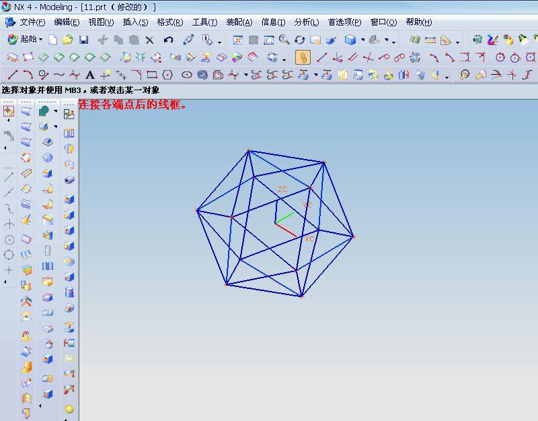
Task: Expand the small arrow under selection filter
Action: [x=9, y=121]
